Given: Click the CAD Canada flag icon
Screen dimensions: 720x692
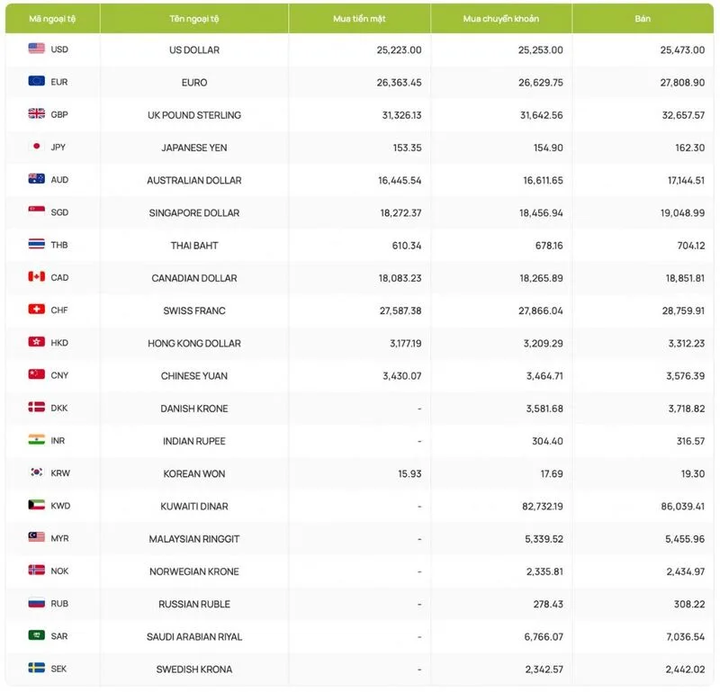Looking at the screenshot, I should (x=36, y=276).
